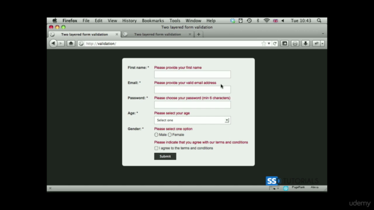Open the File menu

tap(86, 21)
